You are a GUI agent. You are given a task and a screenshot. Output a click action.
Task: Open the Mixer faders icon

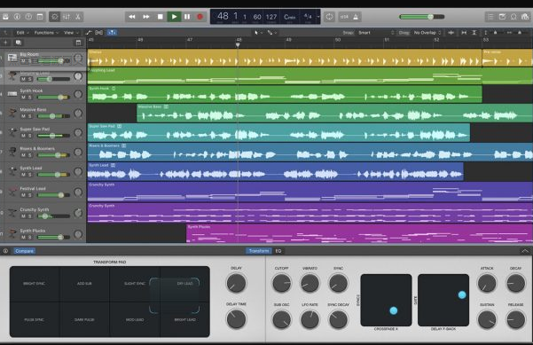point(67,17)
